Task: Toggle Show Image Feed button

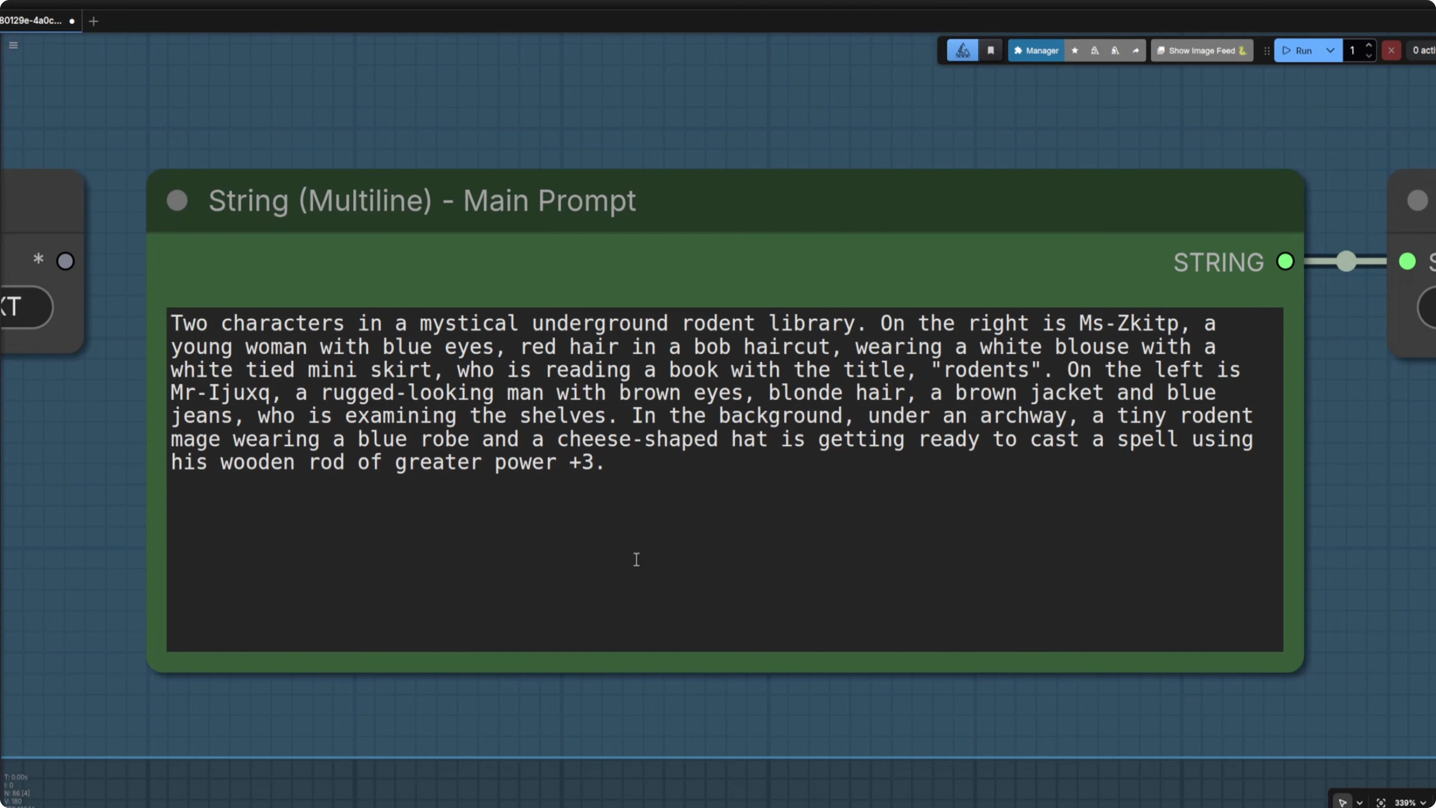Action: coord(1201,51)
